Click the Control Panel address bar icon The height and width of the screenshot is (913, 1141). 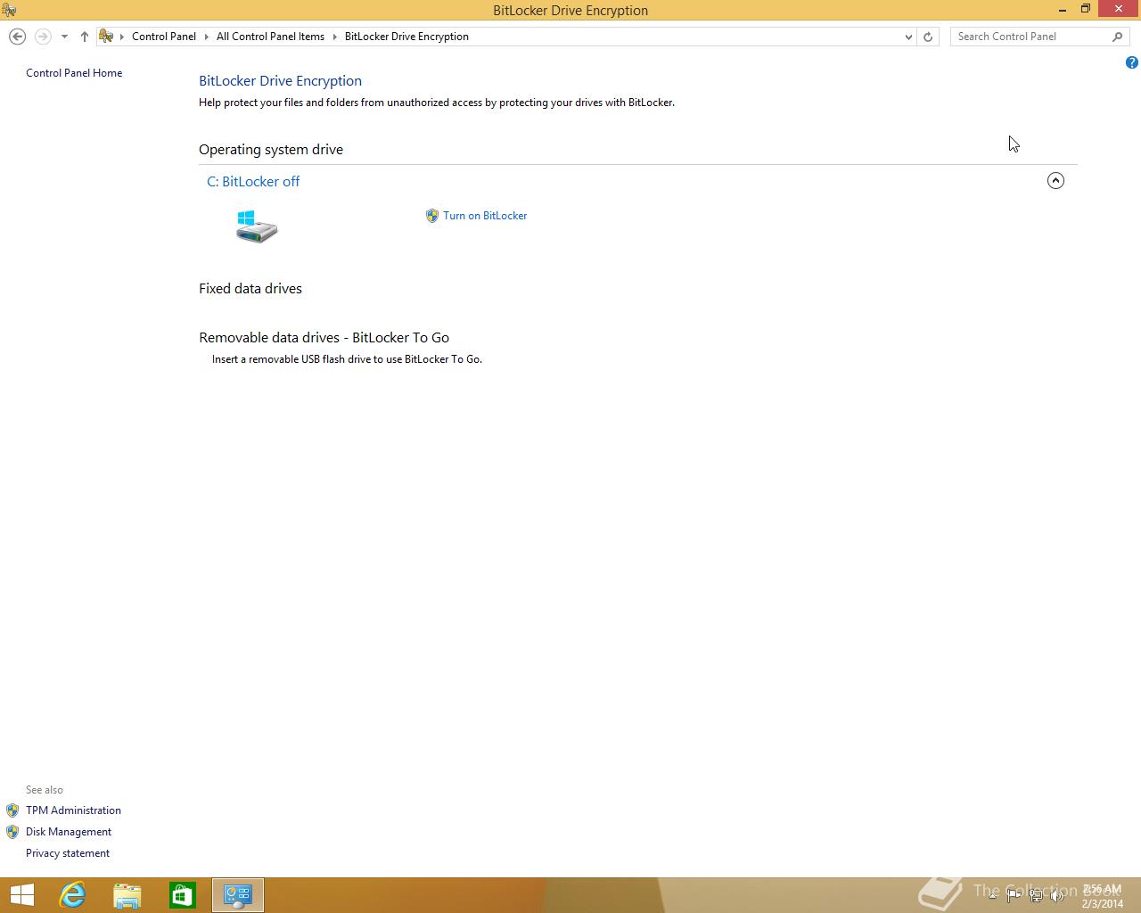click(x=106, y=37)
